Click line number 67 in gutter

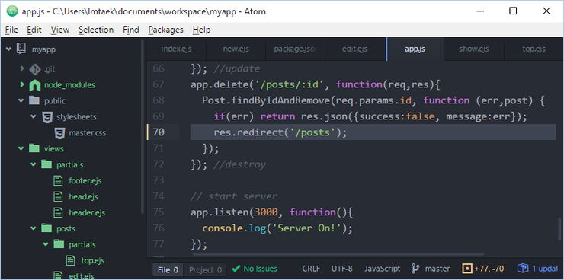[x=159, y=84]
